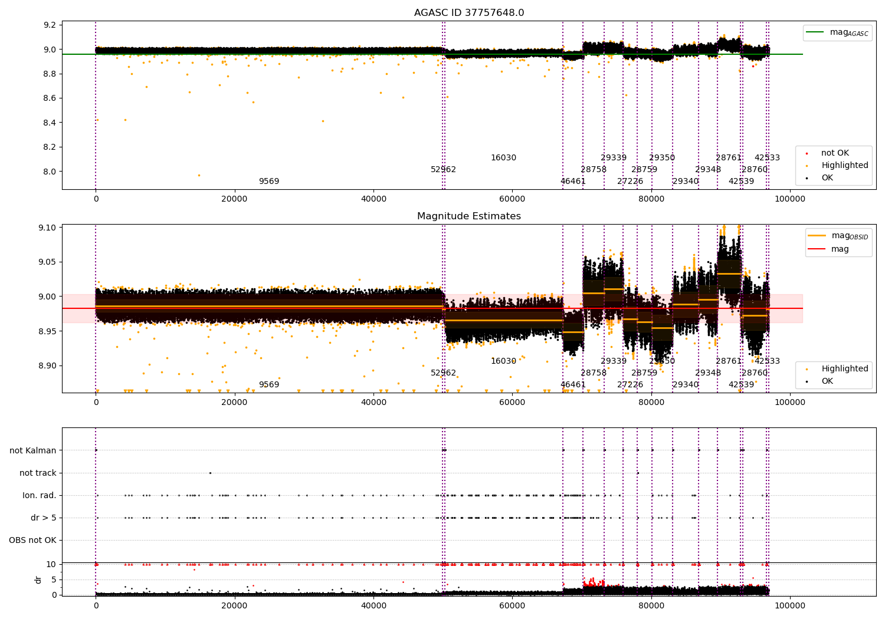885x619 pixels.
Task: Click obsid label 9569 in the top plot
Action: (269, 182)
